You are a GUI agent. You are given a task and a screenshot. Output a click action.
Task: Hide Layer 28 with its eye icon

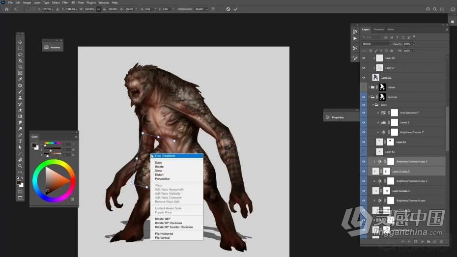tap(364, 58)
